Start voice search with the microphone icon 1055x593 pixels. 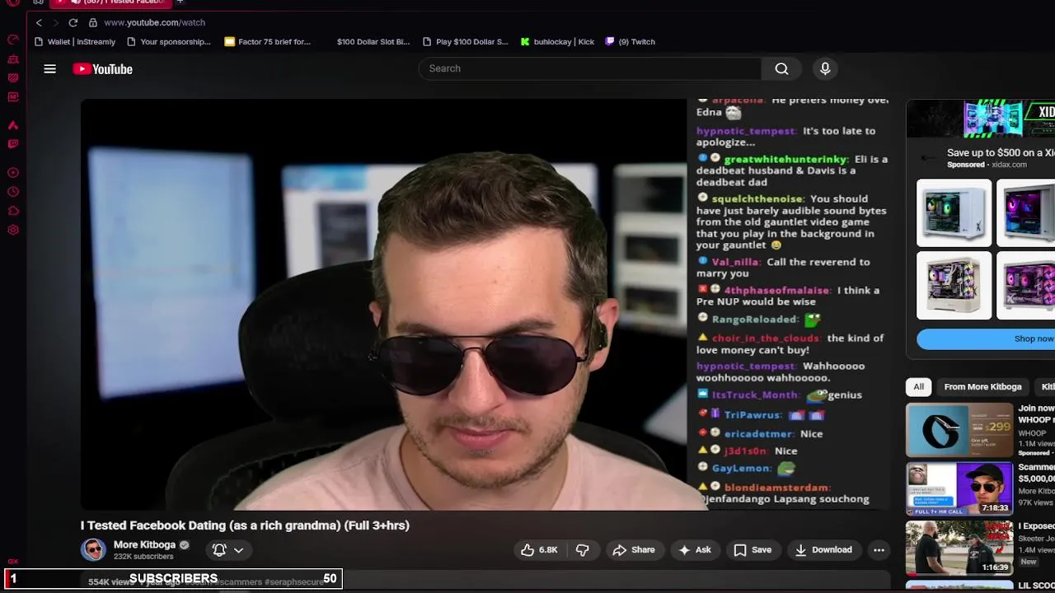pyautogui.click(x=825, y=68)
